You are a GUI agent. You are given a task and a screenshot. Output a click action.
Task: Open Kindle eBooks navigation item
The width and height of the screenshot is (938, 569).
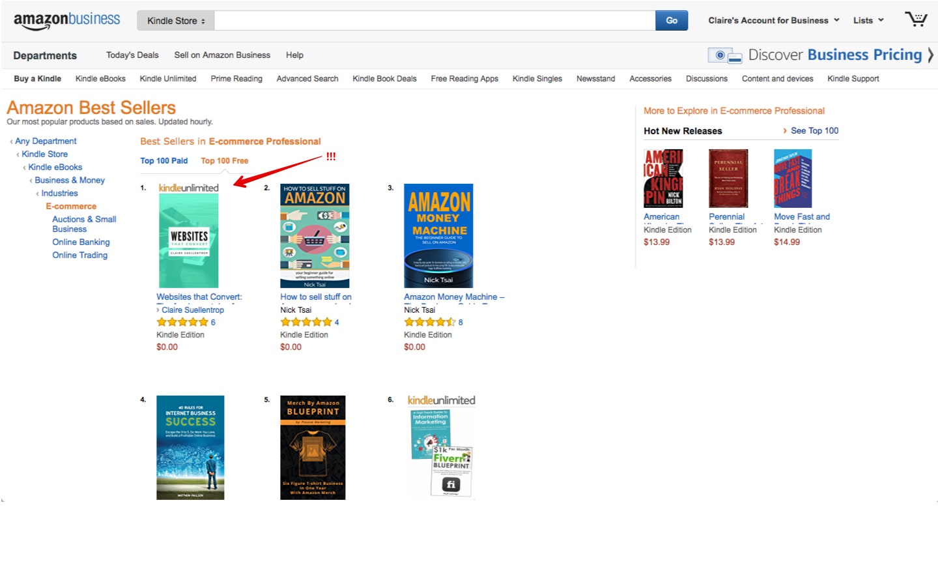point(100,79)
